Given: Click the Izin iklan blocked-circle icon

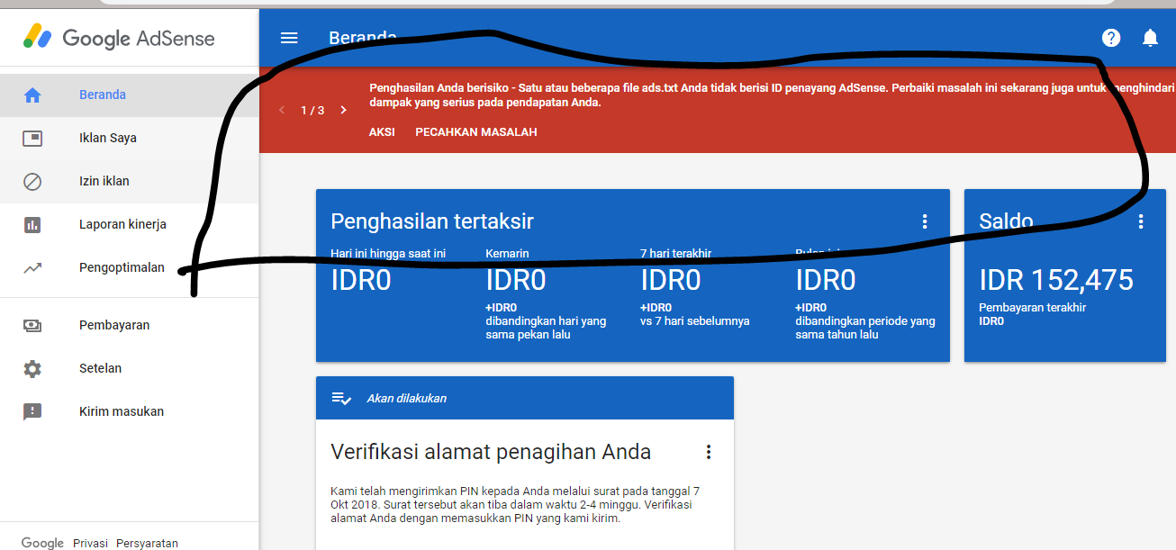Looking at the screenshot, I should click(32, 181).
